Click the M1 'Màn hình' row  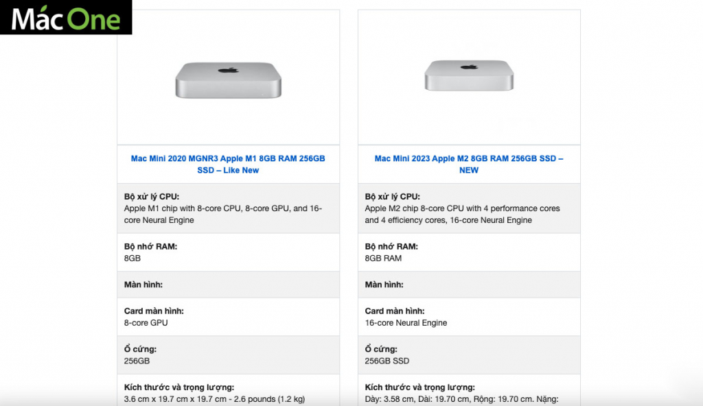click(228, 285)
